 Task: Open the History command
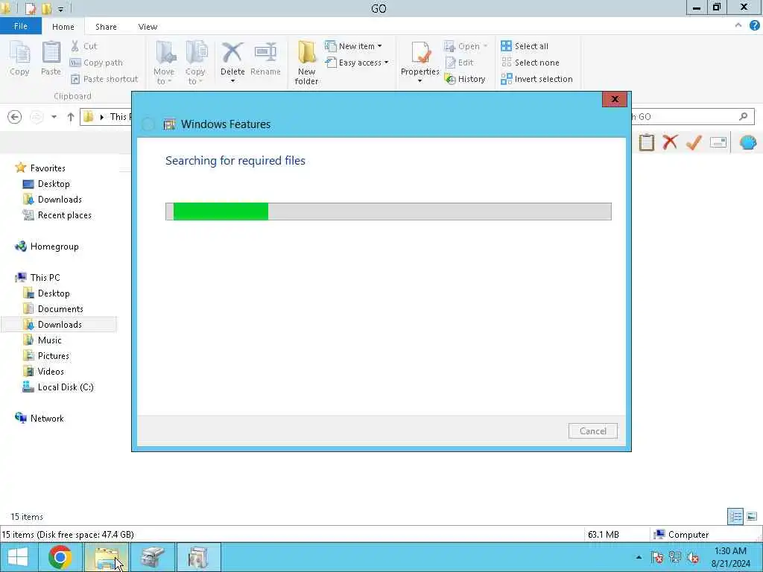point(465,79)
